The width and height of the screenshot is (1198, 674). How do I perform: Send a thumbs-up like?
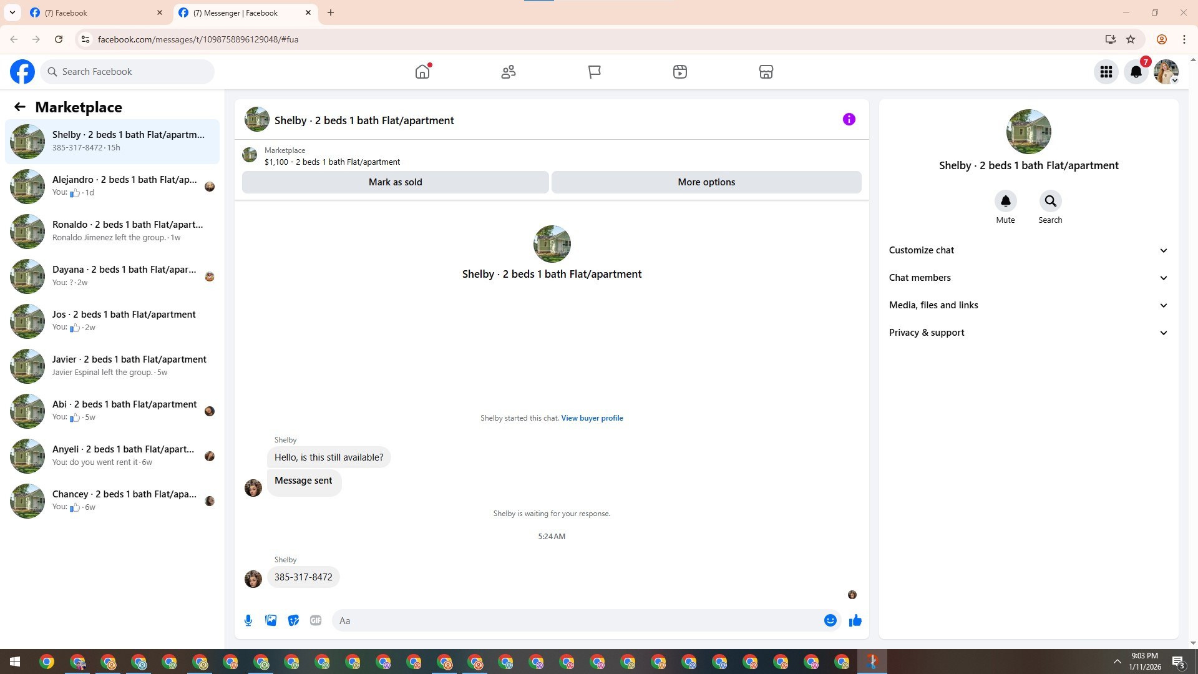coord(855,620)
